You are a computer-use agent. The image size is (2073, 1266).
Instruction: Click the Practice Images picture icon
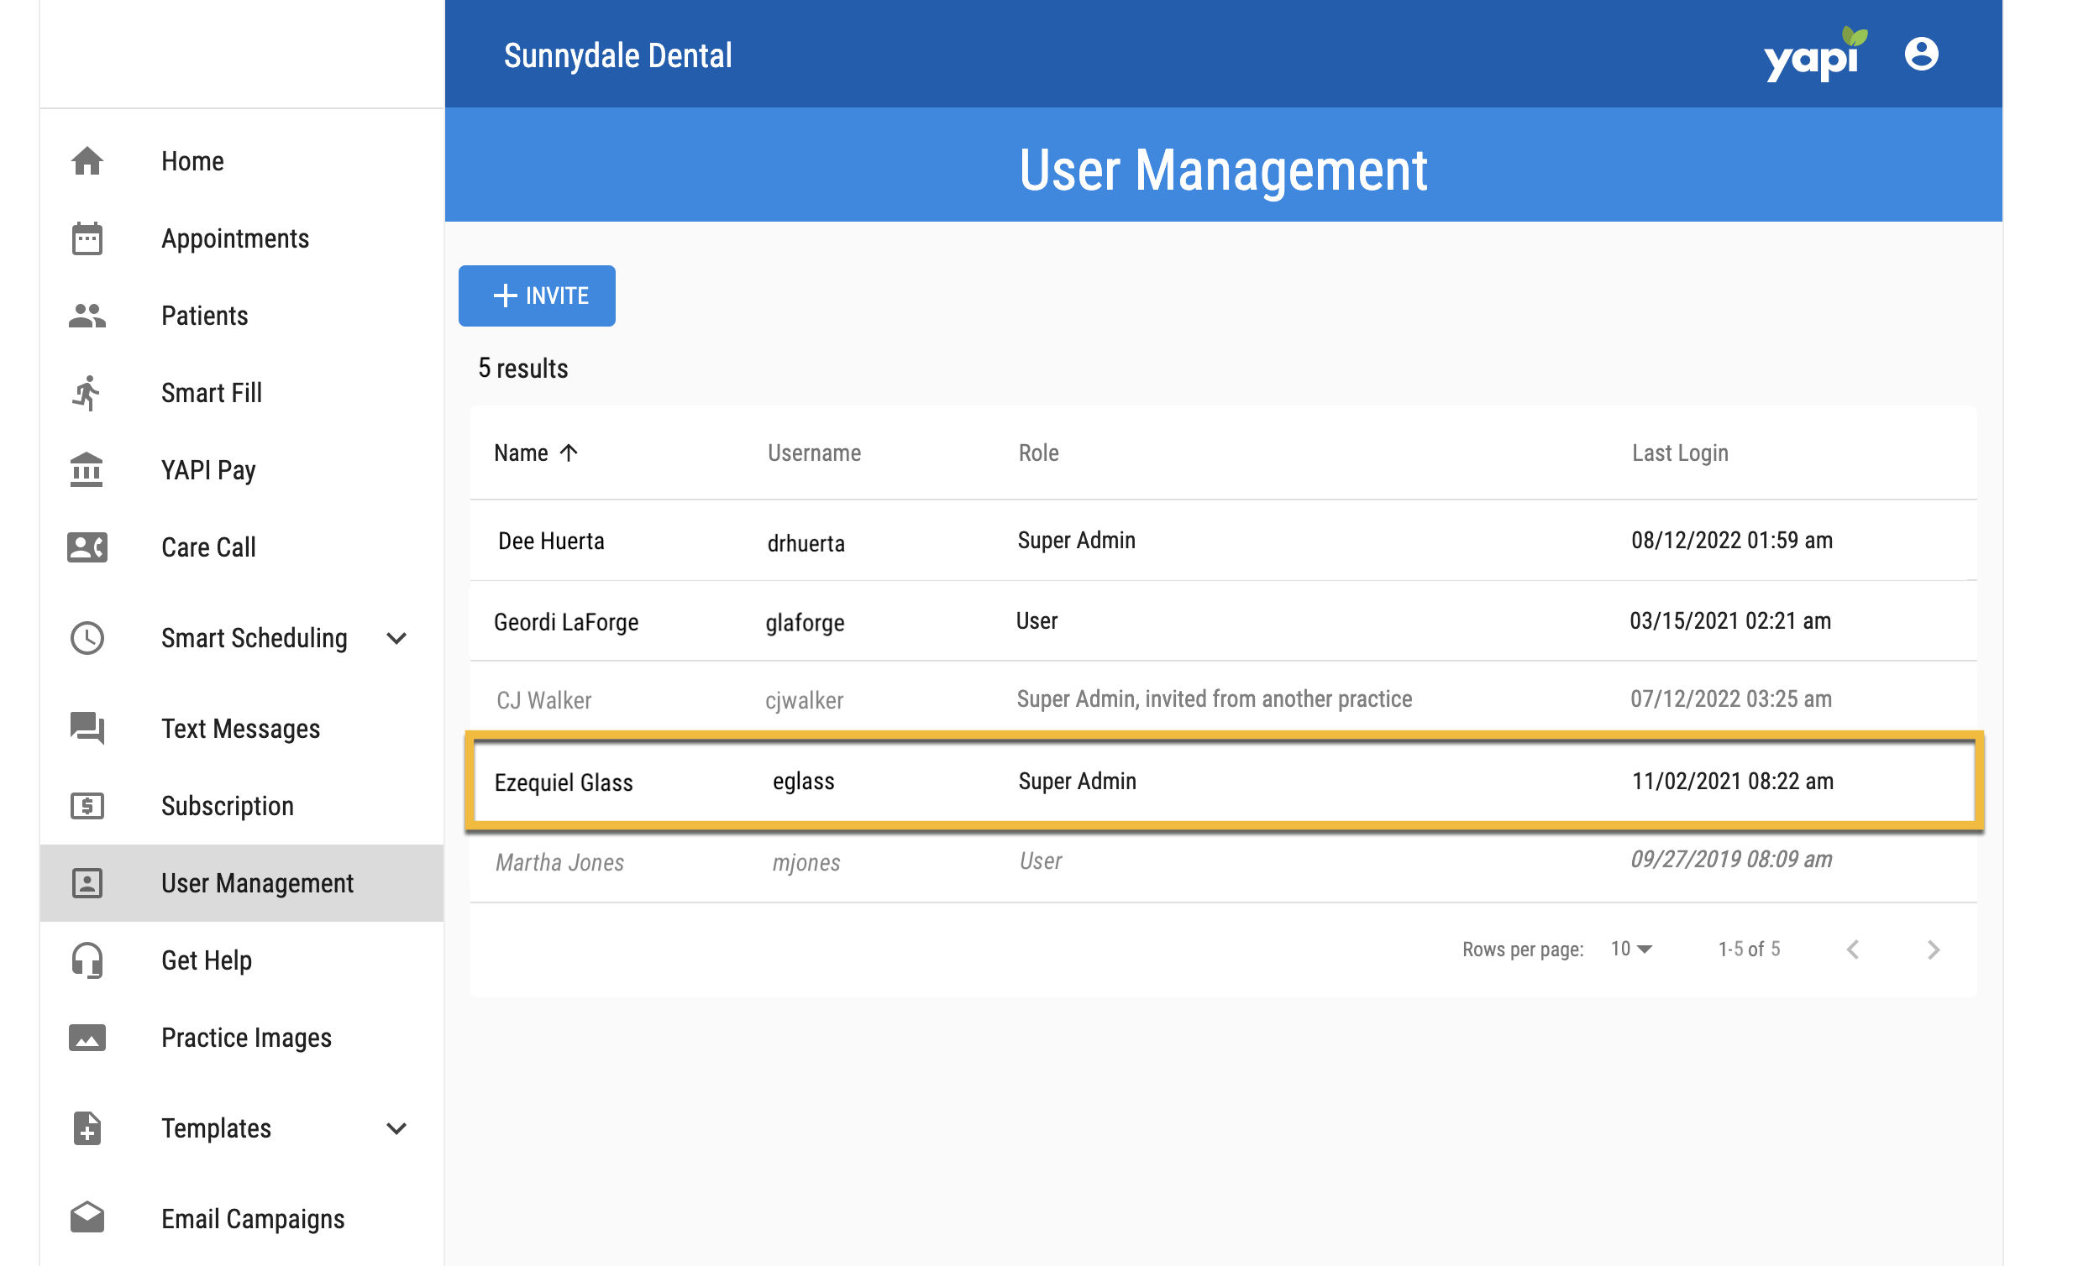pos(87,1038)
